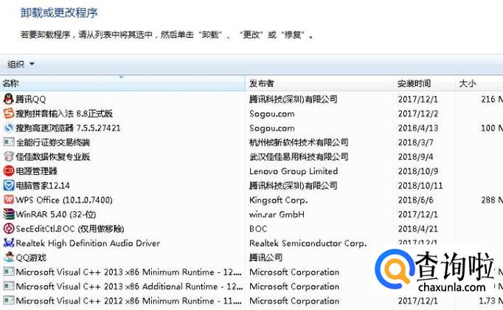Select 搜狗拼音输入法 8.8正式版 entry
Image resolution: width=503 pixels, height=310 pixels.
[x=64, y=114]
